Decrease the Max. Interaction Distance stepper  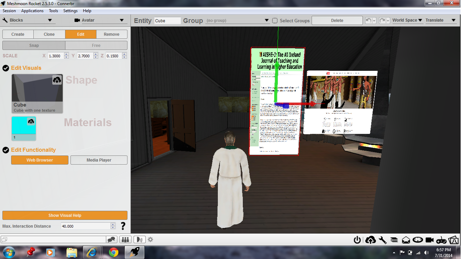click(x=113, y=228)
